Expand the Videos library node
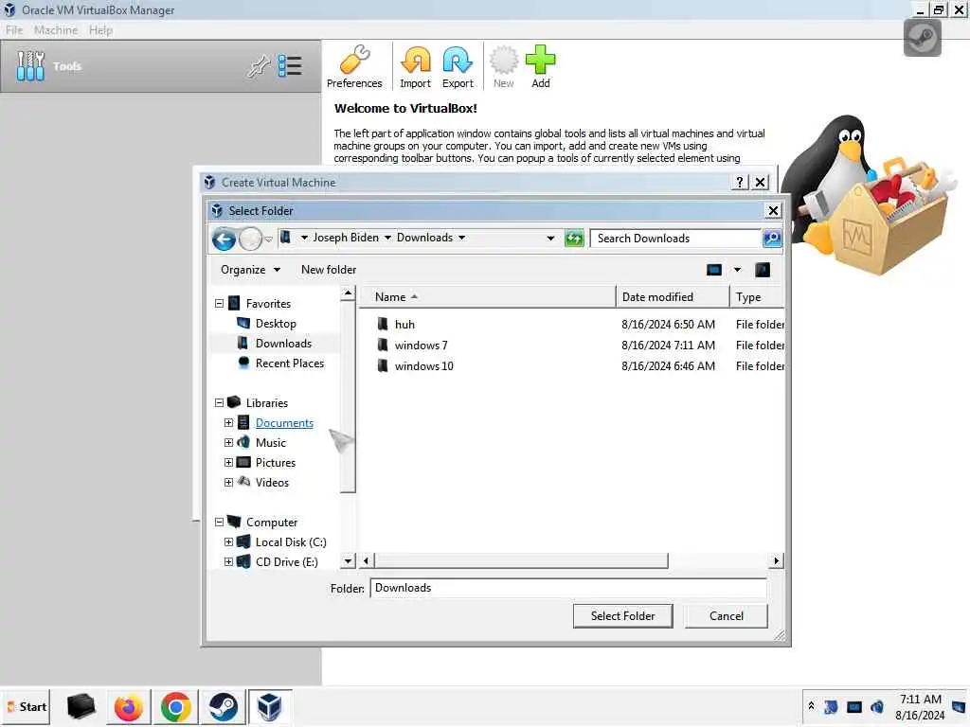 click(229, 482)
